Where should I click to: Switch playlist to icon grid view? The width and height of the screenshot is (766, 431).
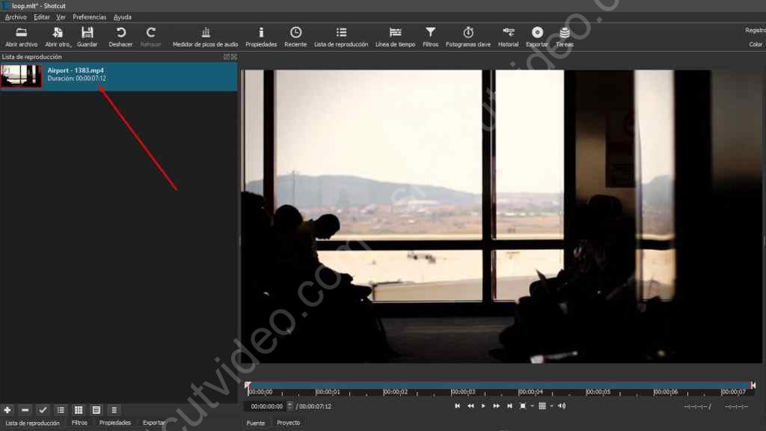tap(78, 410)
